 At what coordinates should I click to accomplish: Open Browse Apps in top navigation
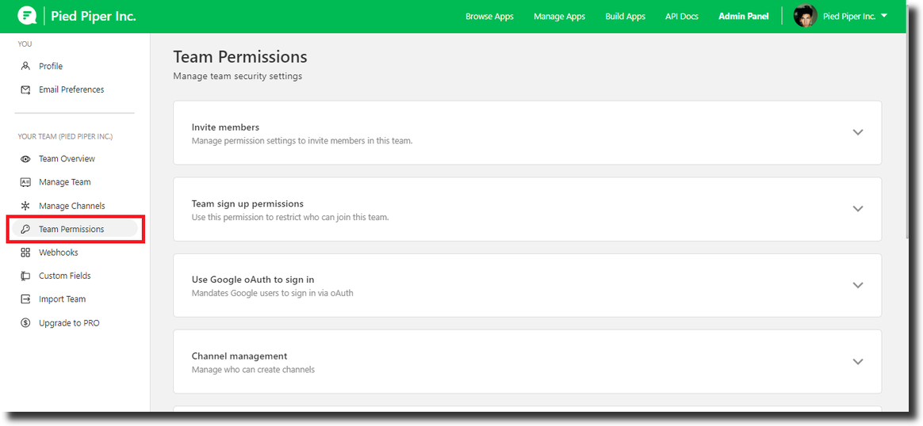(x=489, y=17)
